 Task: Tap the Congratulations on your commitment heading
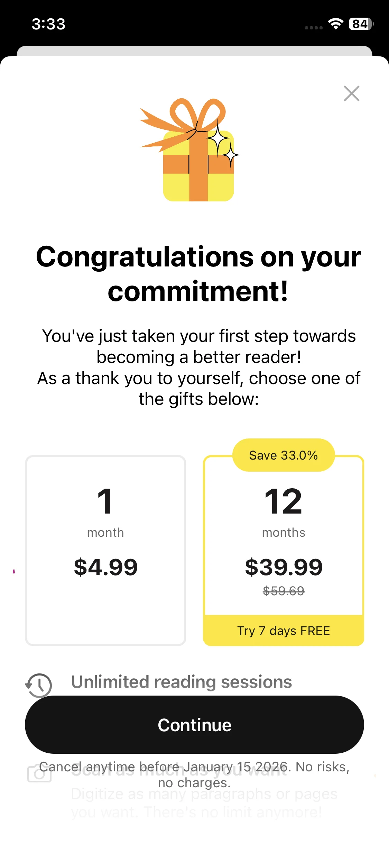[x=198, y=273]
